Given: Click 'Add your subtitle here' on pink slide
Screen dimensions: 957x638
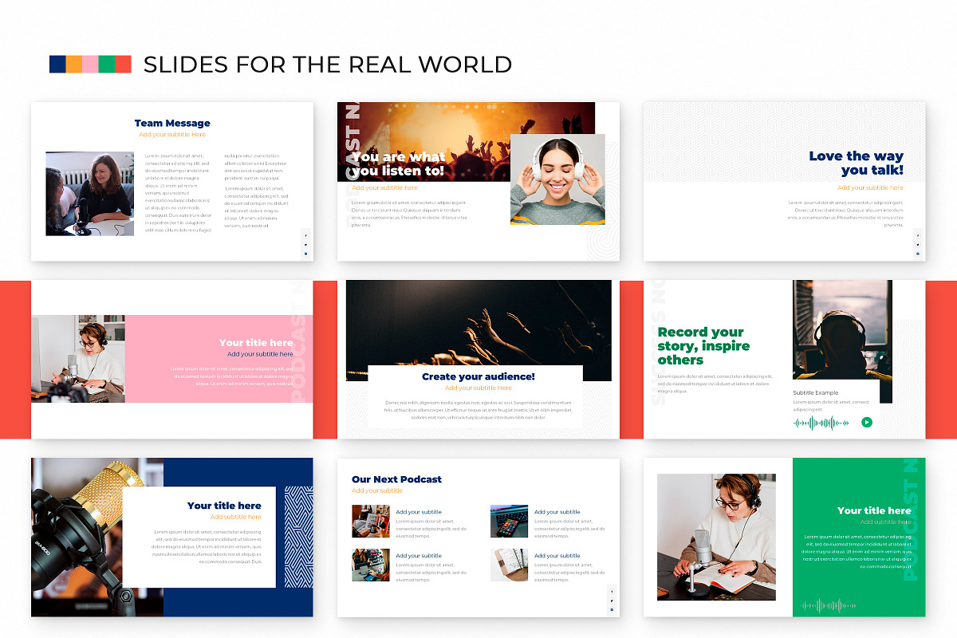Looking at the screenshot, I should tap(260, 353).
